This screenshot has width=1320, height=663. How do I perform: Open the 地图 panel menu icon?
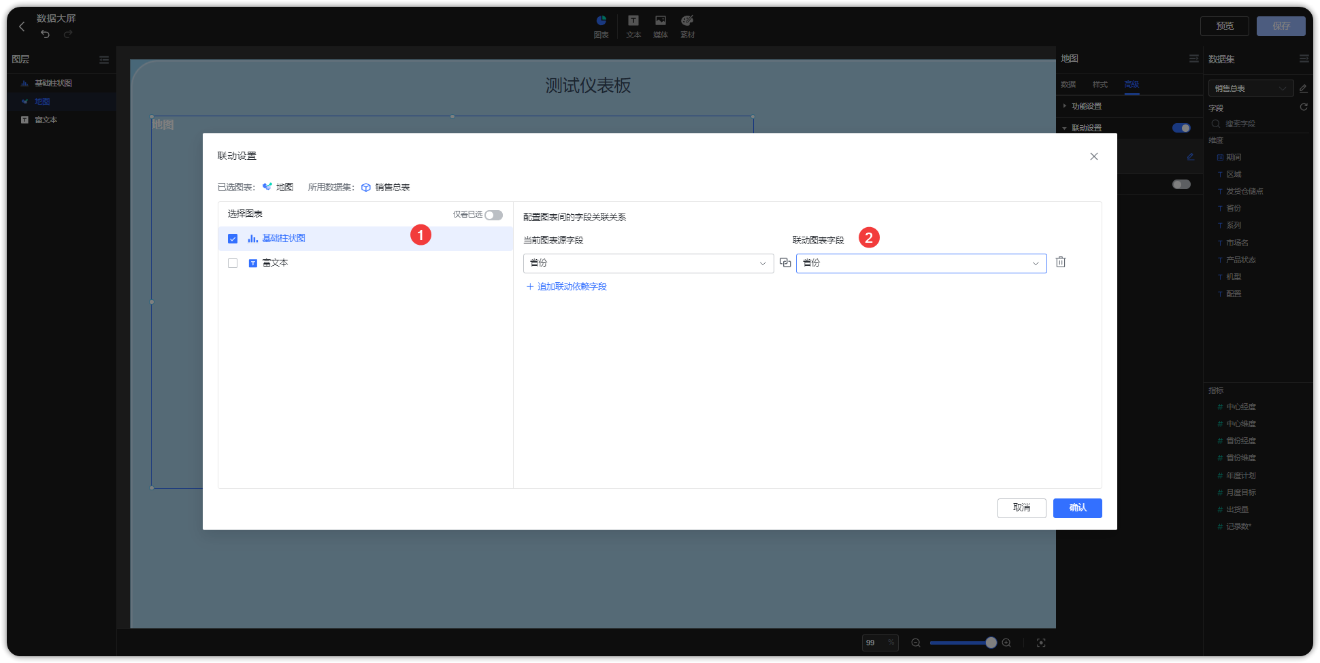coord(1194,59)
